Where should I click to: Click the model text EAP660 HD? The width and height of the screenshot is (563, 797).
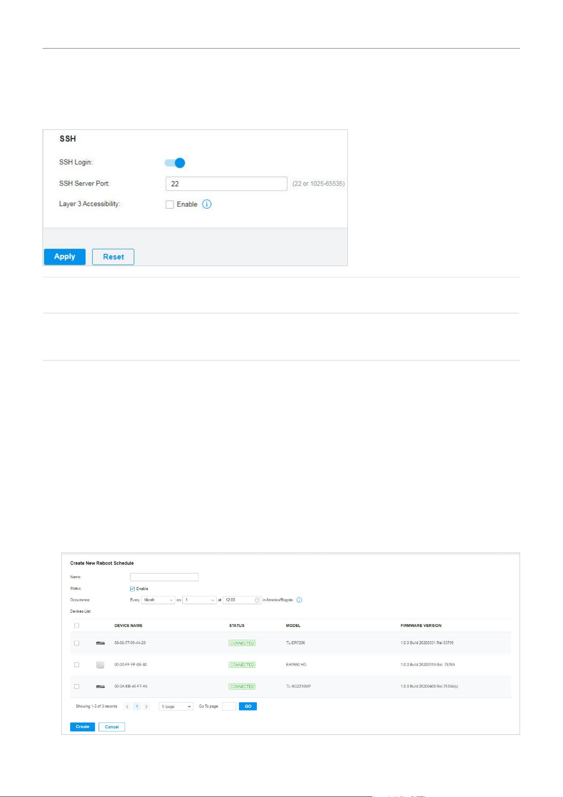[296, 665]
